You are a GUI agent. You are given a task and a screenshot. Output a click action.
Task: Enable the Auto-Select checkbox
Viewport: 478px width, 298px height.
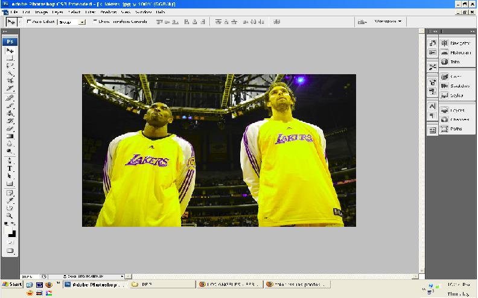[29, 21]
